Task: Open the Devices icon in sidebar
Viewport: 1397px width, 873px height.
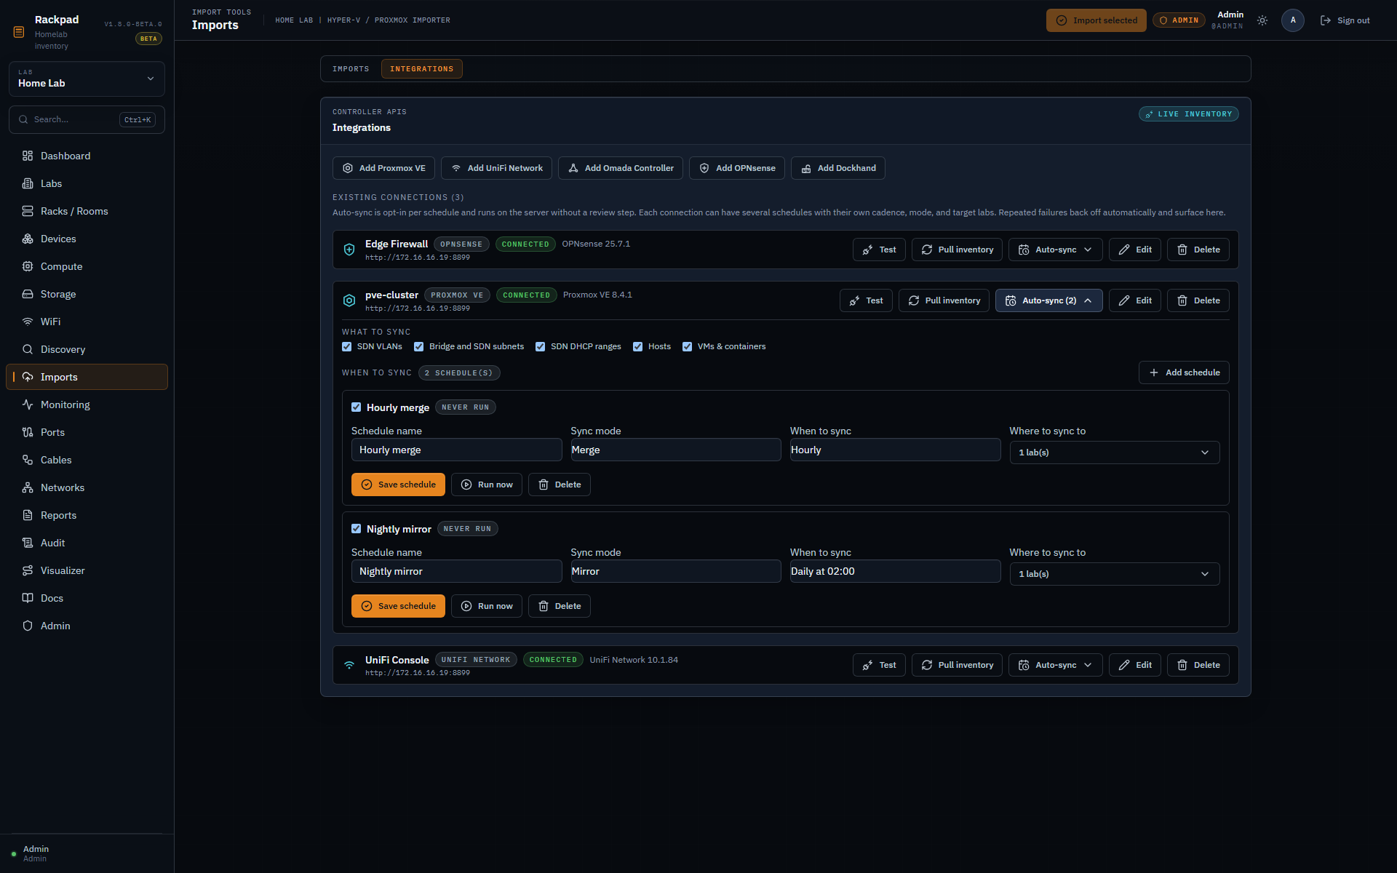Action: [28, 239]
